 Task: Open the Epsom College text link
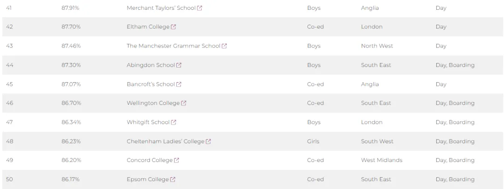coord(147,179)
